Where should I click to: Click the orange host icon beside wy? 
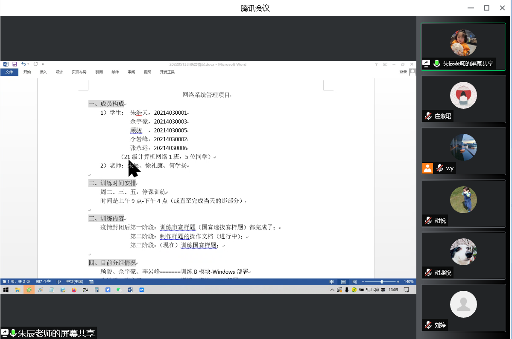[x=427, y=168]
